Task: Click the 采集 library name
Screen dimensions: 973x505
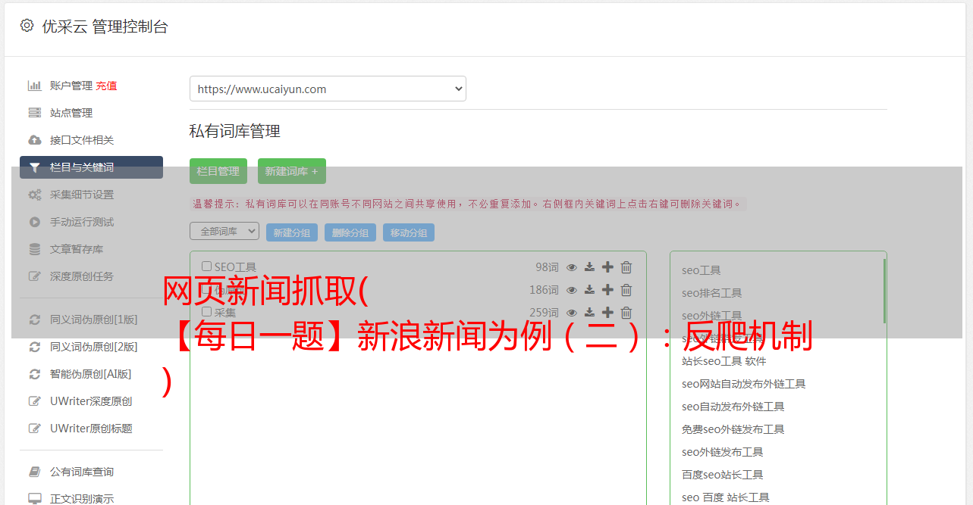Action: (225, 312)
